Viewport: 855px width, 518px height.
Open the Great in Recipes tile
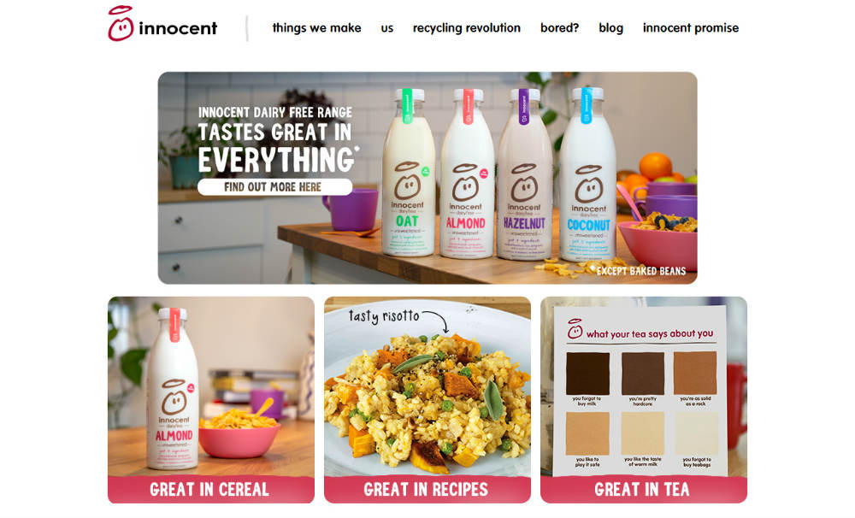pyautogui.click(x=427, y=400)
